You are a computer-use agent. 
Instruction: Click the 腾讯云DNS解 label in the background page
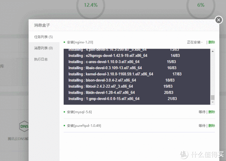click(18, 139)
